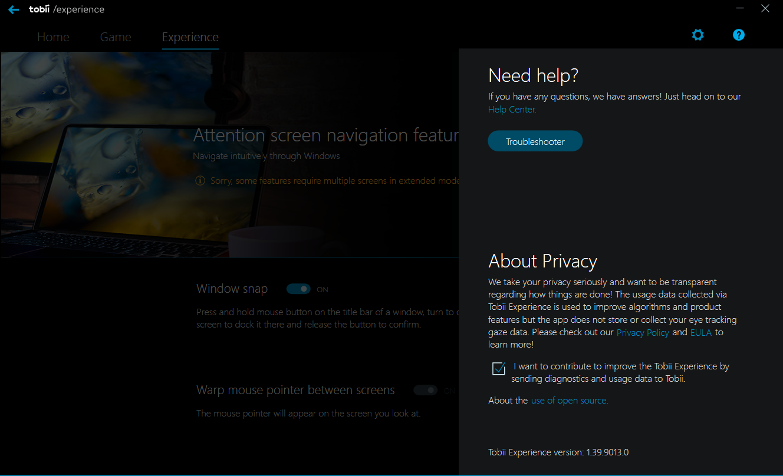The image size is (783, 476).
Task: Toggle Warp mouse pointer between screens switch
Action: pos(425,390)
